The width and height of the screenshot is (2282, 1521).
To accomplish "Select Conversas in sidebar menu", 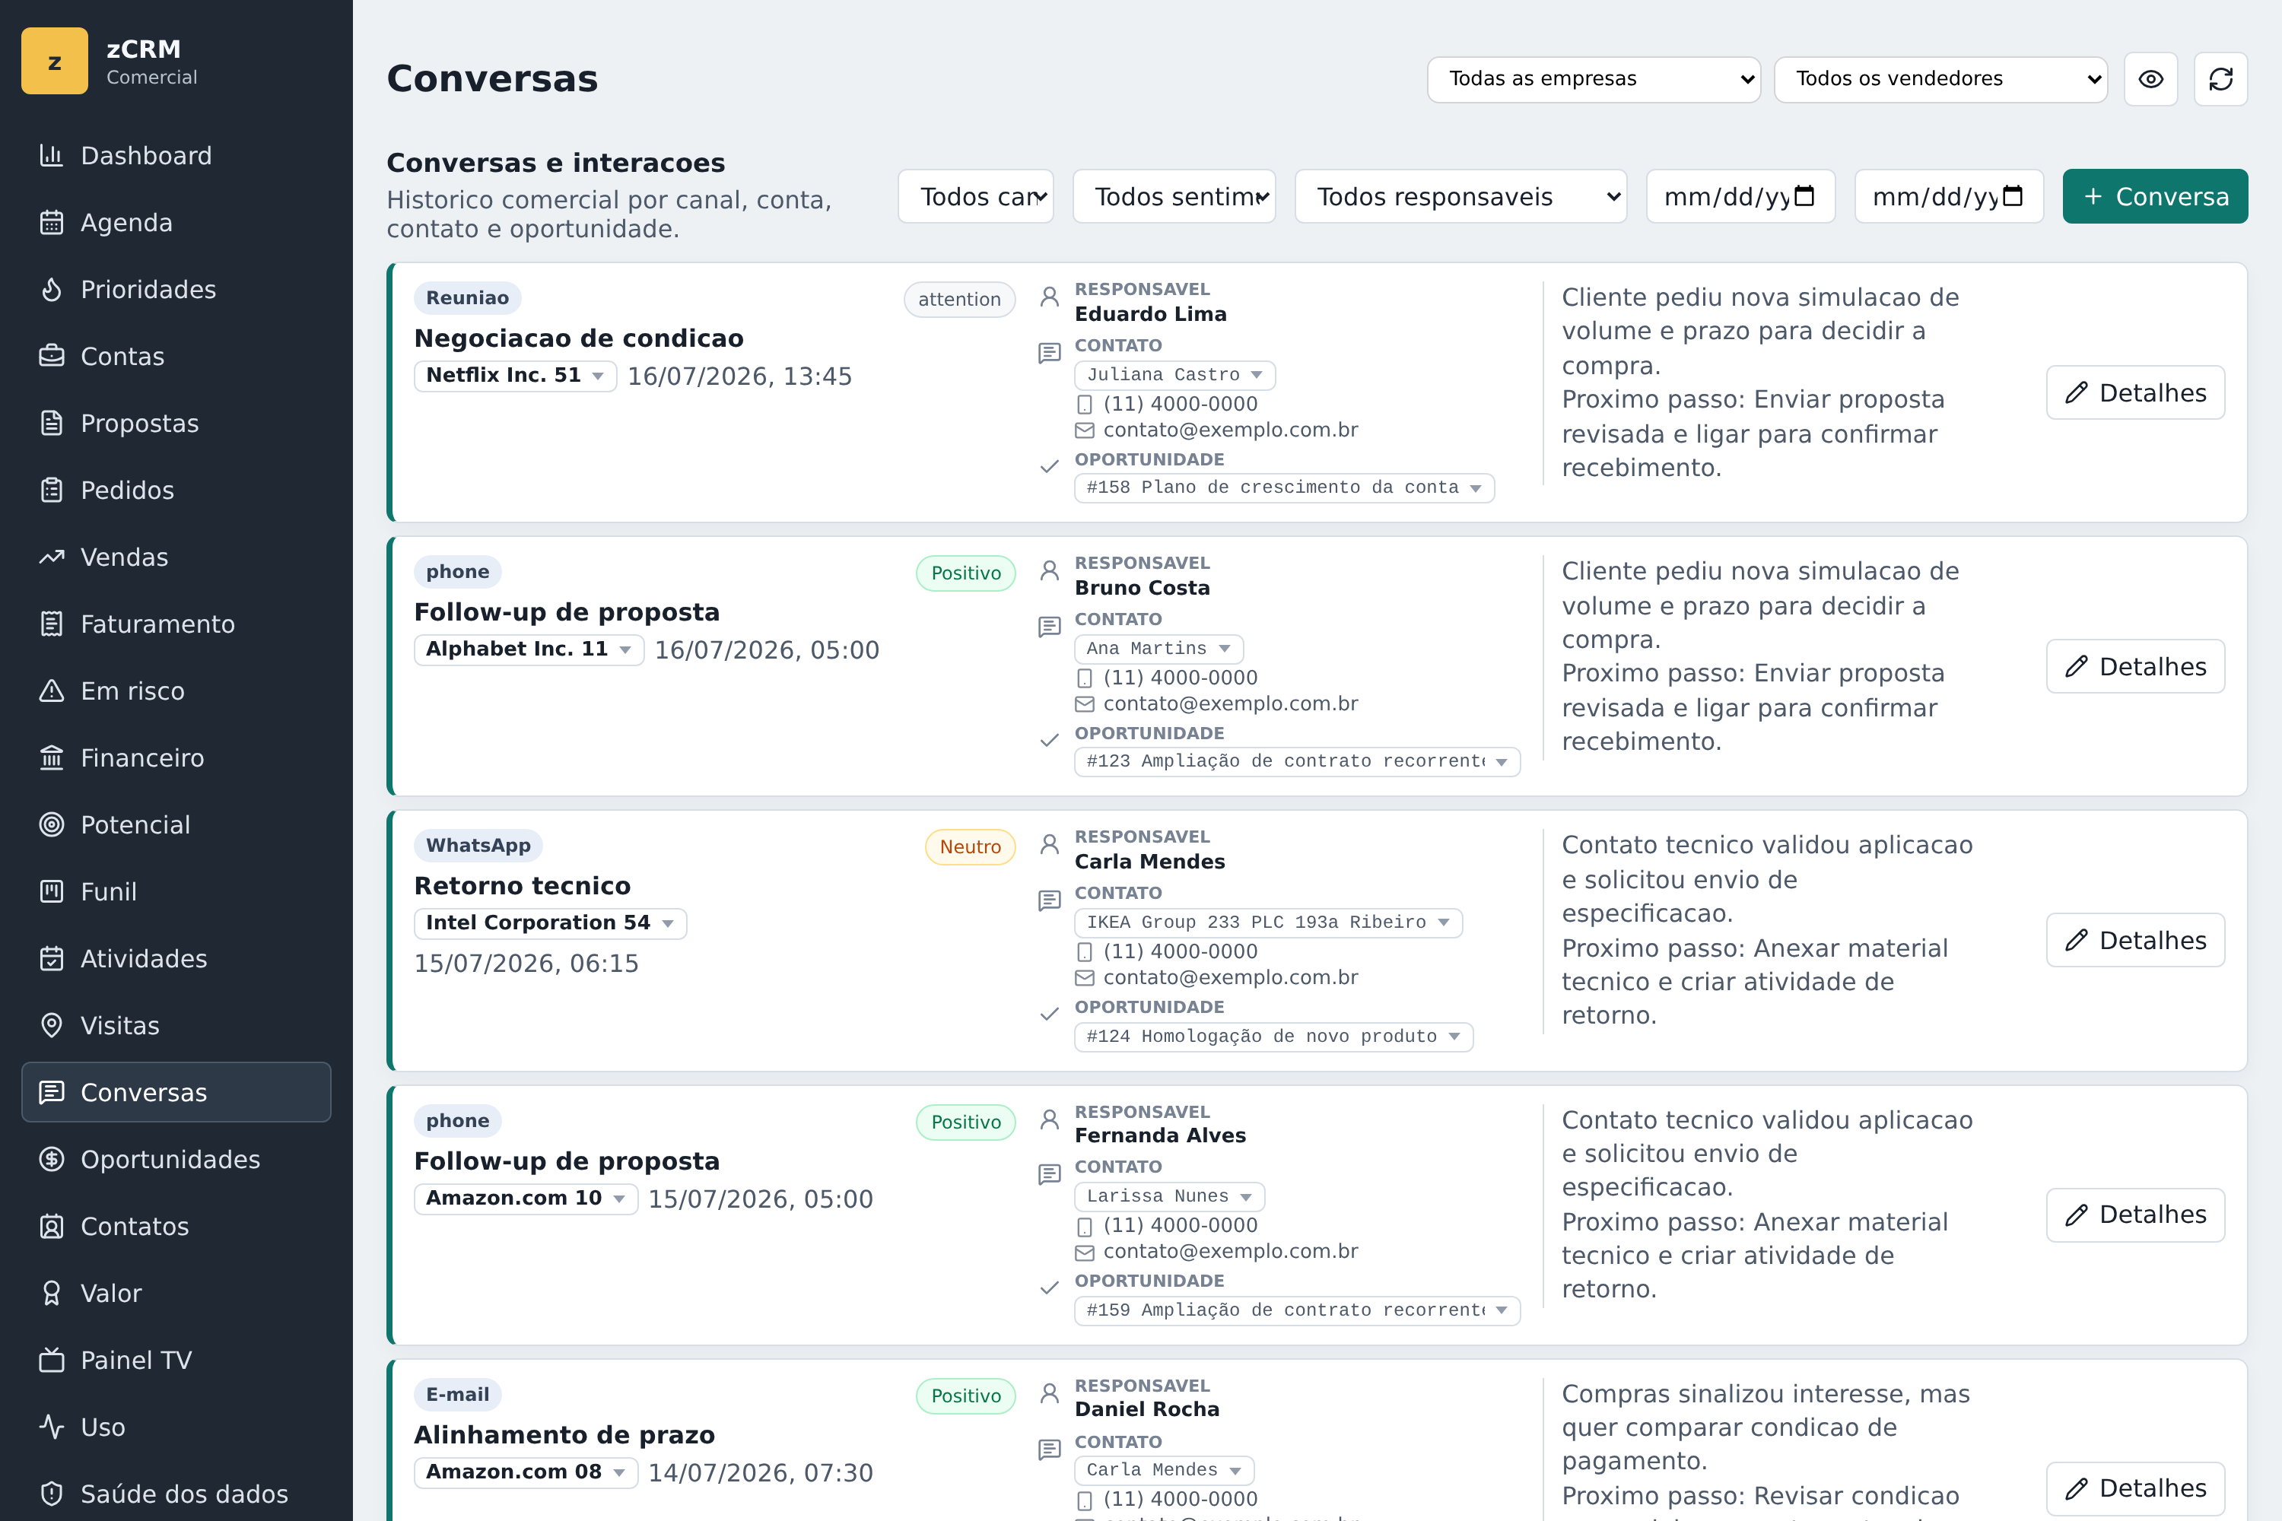I will pos(176,1092).
